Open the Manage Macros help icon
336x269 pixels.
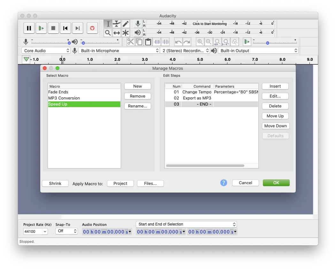[224, 183]
